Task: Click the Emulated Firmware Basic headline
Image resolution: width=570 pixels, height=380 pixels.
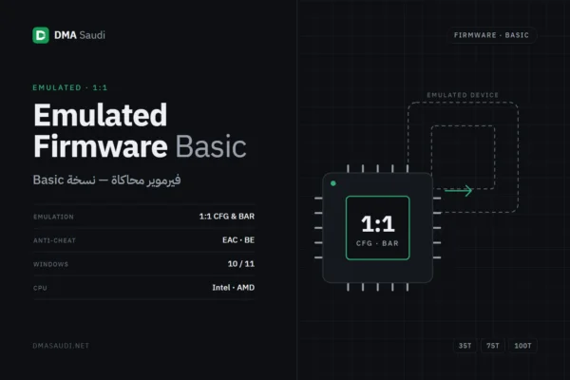Action: (x=140, y=130)
